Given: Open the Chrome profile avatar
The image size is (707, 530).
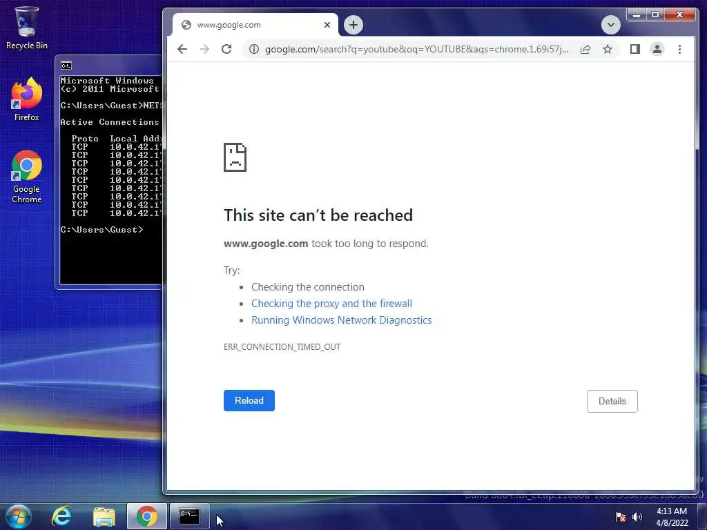Looking at the screenshot, I should (657, 49).
